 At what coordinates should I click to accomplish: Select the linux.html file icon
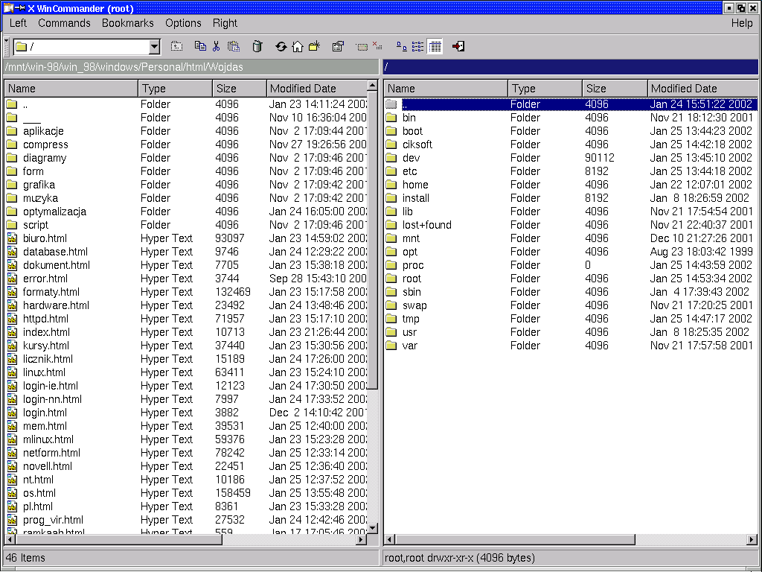pos(12,372)
